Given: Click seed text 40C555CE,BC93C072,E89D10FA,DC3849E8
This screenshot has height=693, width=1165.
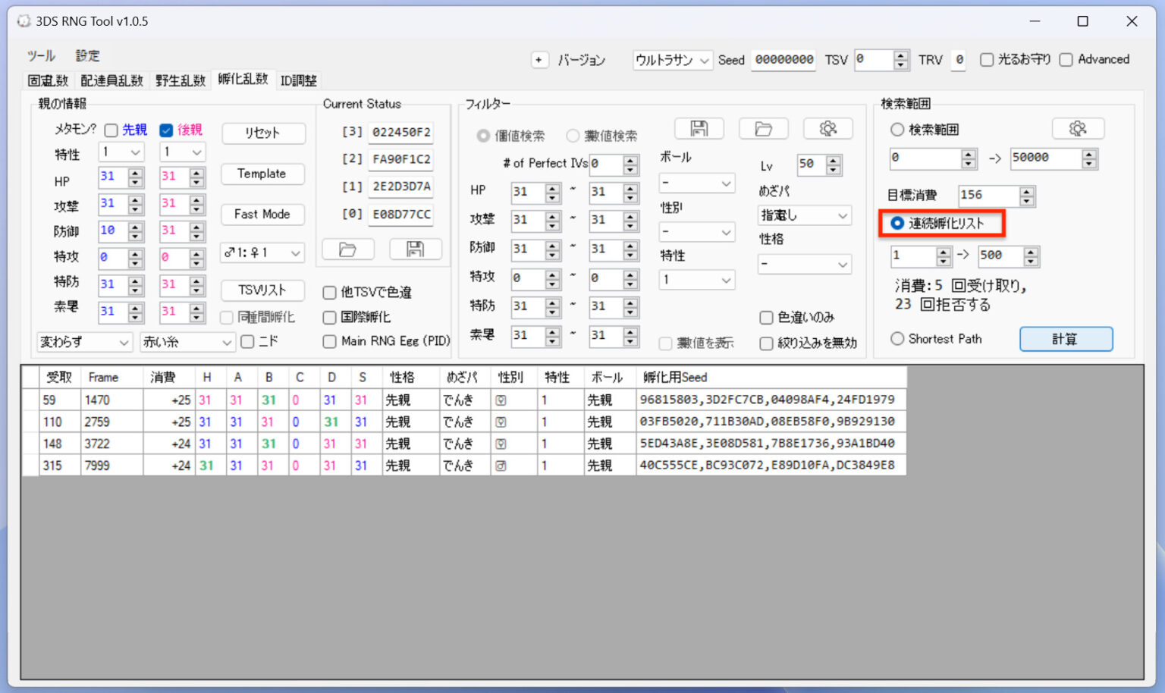Looking at the screenshot, I should coord(767,466).
